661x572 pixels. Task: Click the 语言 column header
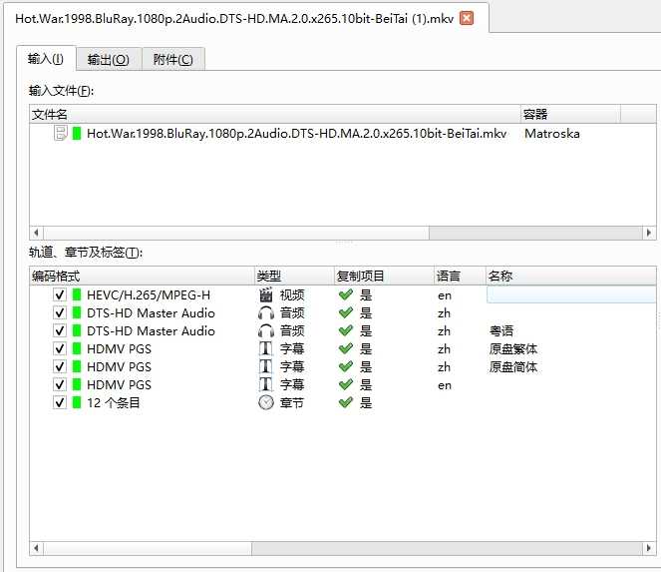tap(459, 276)
